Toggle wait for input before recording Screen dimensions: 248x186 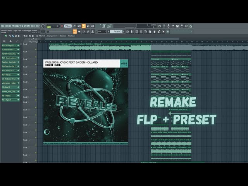tap(79, 26)
